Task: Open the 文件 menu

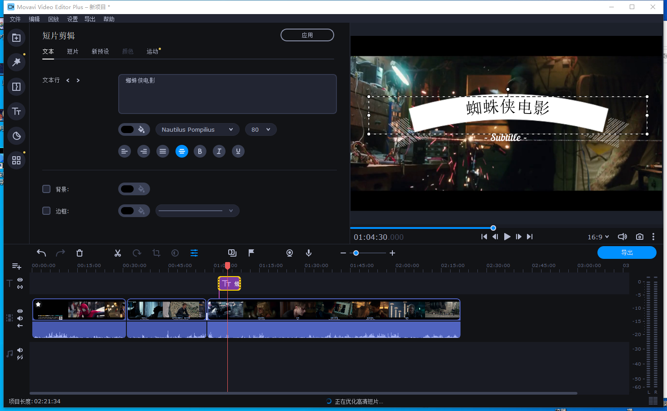Action: [x=15, y=19]
